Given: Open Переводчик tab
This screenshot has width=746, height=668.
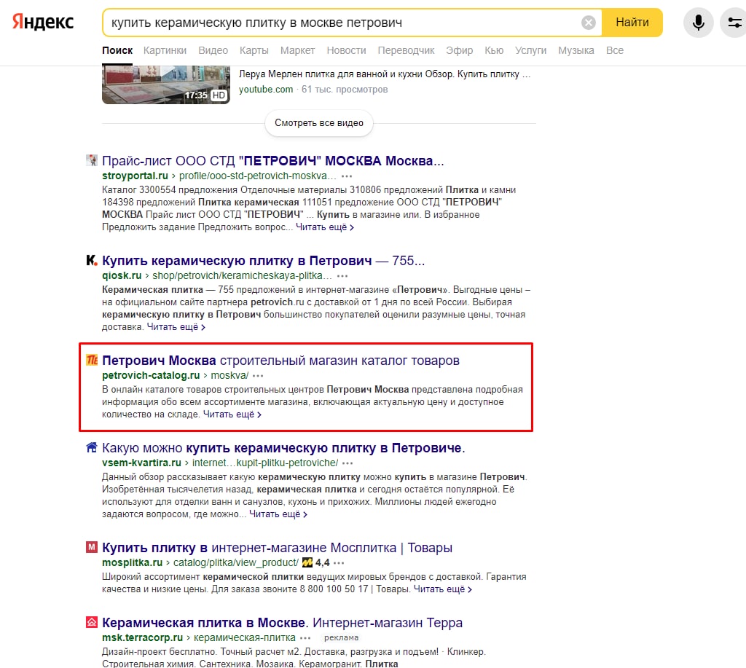Looking at the screenshot, I should [x=406, y=50].
